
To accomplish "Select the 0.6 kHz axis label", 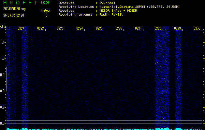I will 3,123.
